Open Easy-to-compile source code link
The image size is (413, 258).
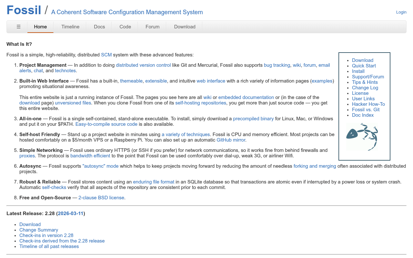pos(106,124)
